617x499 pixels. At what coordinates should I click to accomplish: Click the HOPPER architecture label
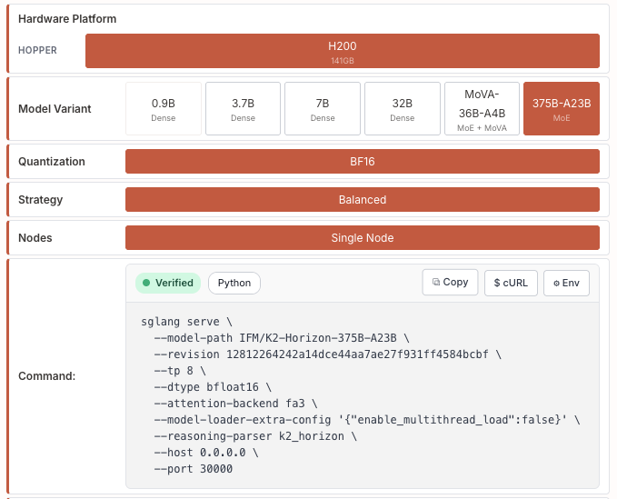point(37,50)
